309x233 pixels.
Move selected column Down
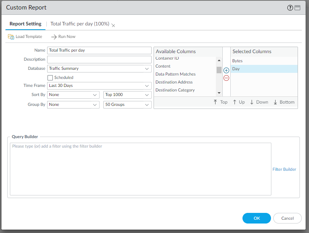click(x=259, y=102)
